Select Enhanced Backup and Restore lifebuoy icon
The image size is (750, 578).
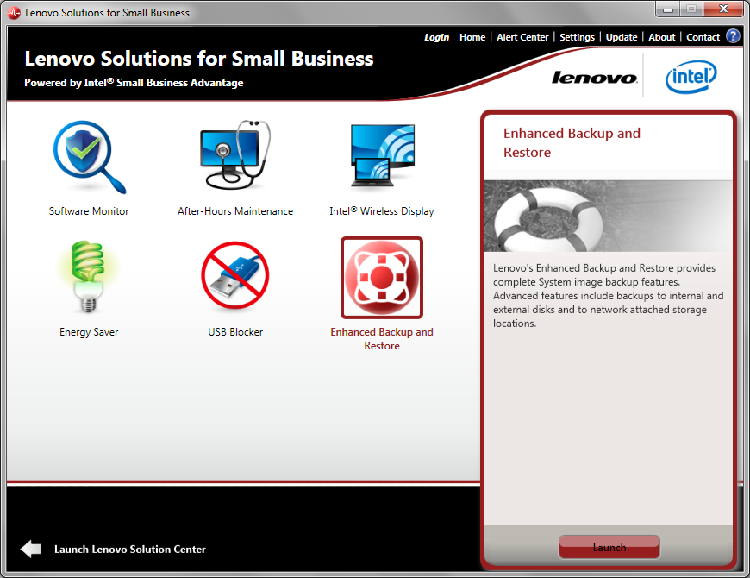(x=382, y=278)
